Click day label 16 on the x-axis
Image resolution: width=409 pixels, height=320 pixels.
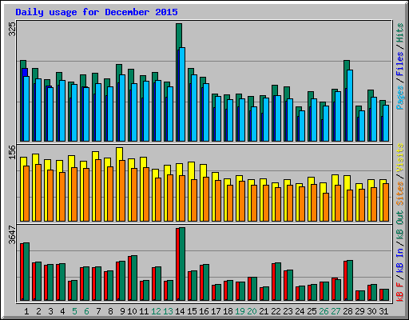click(204, 311)
